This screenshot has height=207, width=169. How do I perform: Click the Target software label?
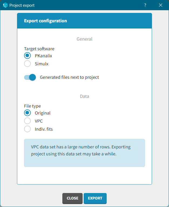click(x=39, y=49)
